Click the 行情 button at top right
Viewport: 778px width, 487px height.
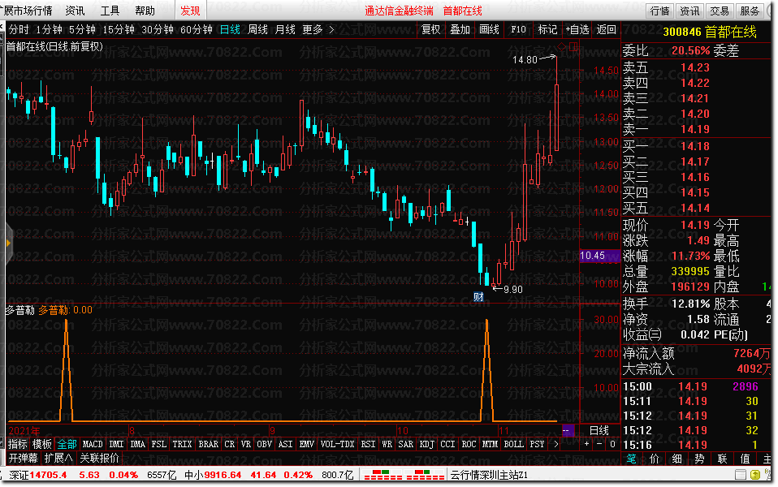pos(660,11)
